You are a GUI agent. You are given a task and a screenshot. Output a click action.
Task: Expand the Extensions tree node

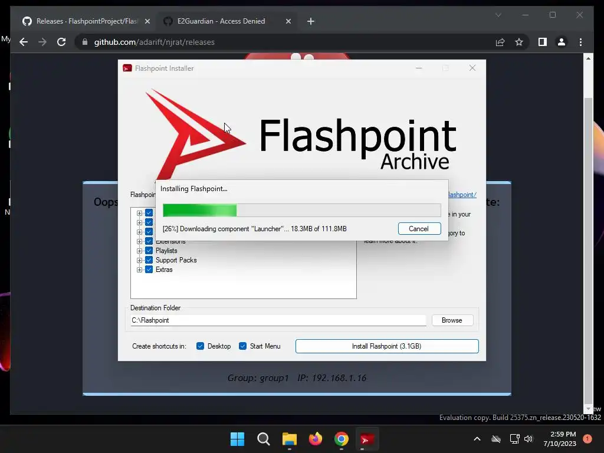(x=139, y=241)
